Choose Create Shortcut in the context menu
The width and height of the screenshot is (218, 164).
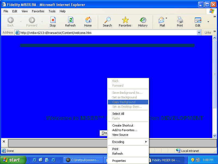click(x=128, y=125)
